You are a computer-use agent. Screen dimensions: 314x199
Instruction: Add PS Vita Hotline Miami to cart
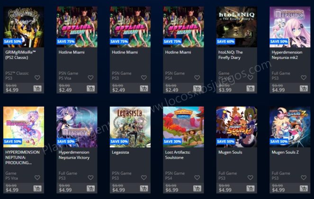click(91, 89)
